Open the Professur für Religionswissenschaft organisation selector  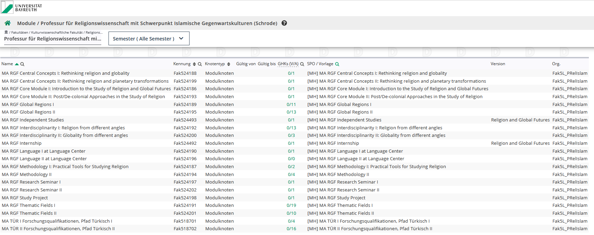pyautogui.click(x=53, y=39)
